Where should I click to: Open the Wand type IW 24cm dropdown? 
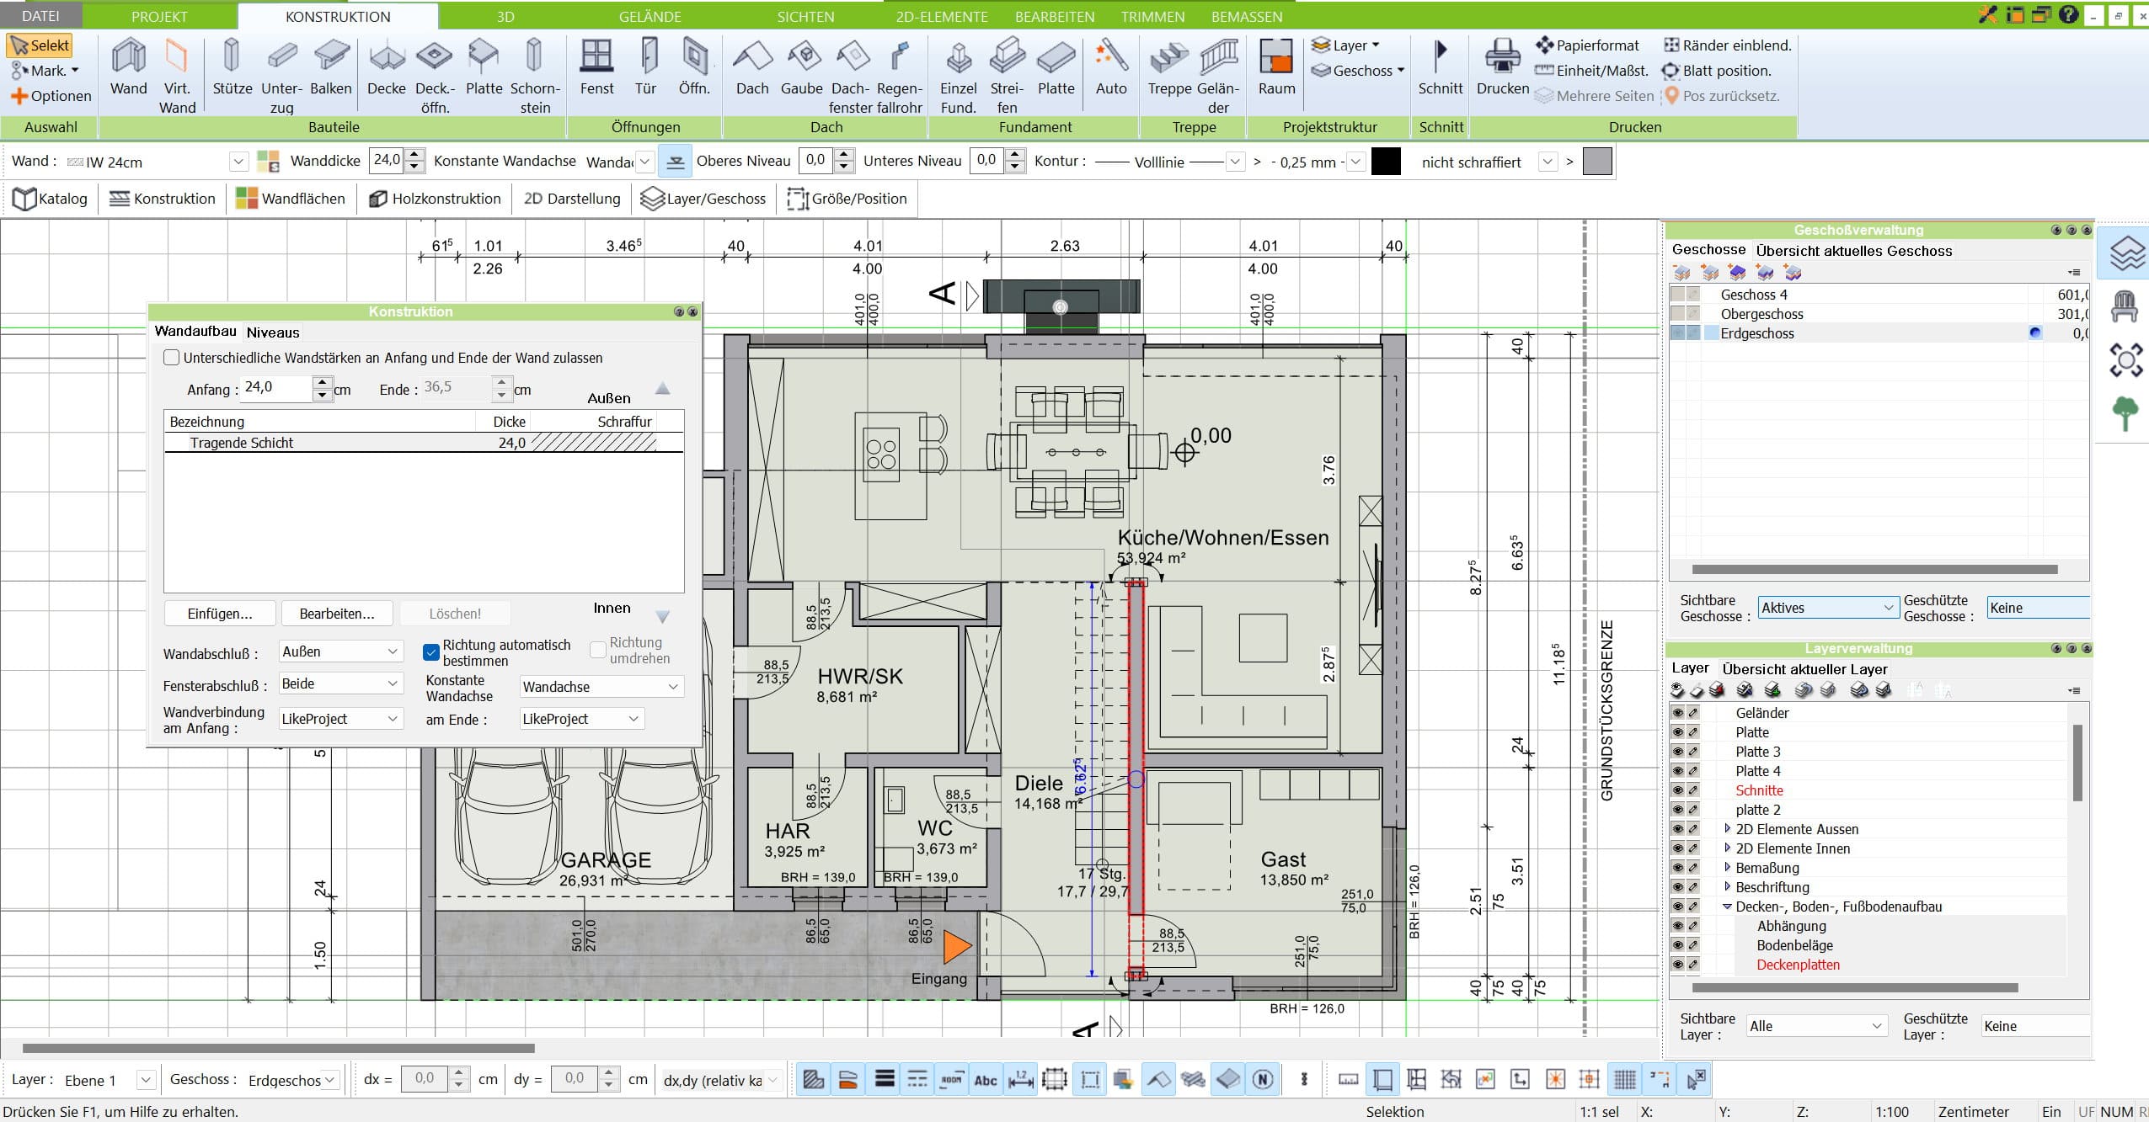238,162
